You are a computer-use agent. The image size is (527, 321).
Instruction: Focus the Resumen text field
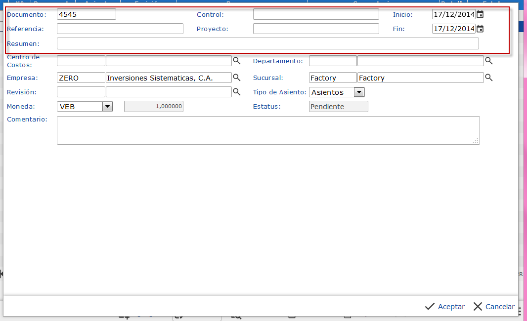point(267,43)
